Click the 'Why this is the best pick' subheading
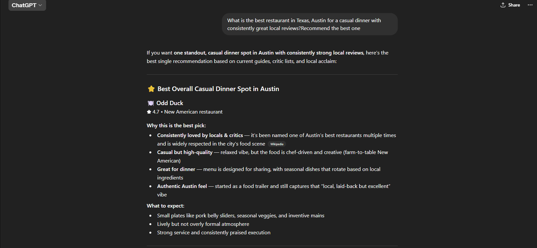The image size is (537, 248). (x=176, y=126)
